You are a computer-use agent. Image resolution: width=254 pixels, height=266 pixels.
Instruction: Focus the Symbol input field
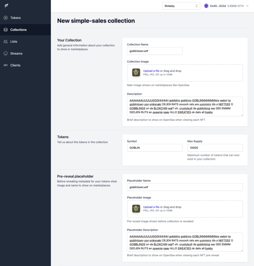[x=155, y=148]
